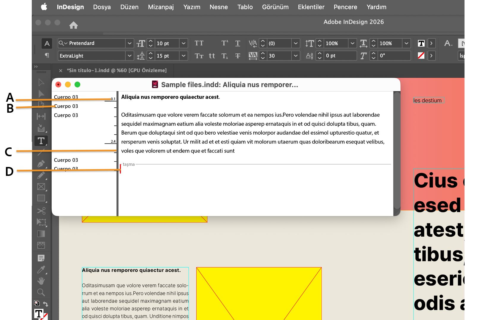Click the toolbox fill T swatch
Image resolution: width=496 pixels, height=320 pixels.
click(39, 314)
